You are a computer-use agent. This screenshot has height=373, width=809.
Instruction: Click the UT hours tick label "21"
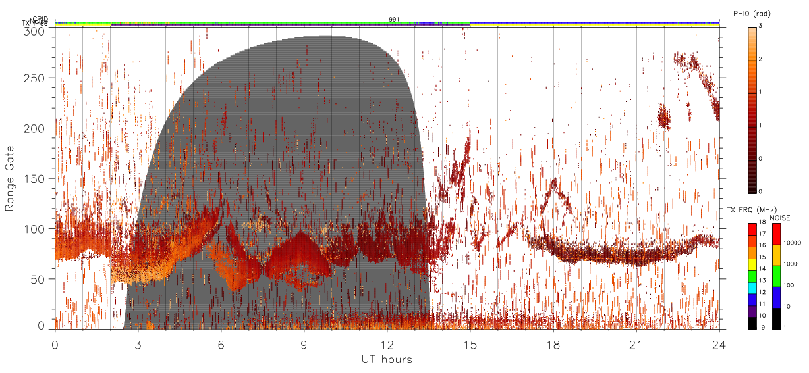(636, 345)
